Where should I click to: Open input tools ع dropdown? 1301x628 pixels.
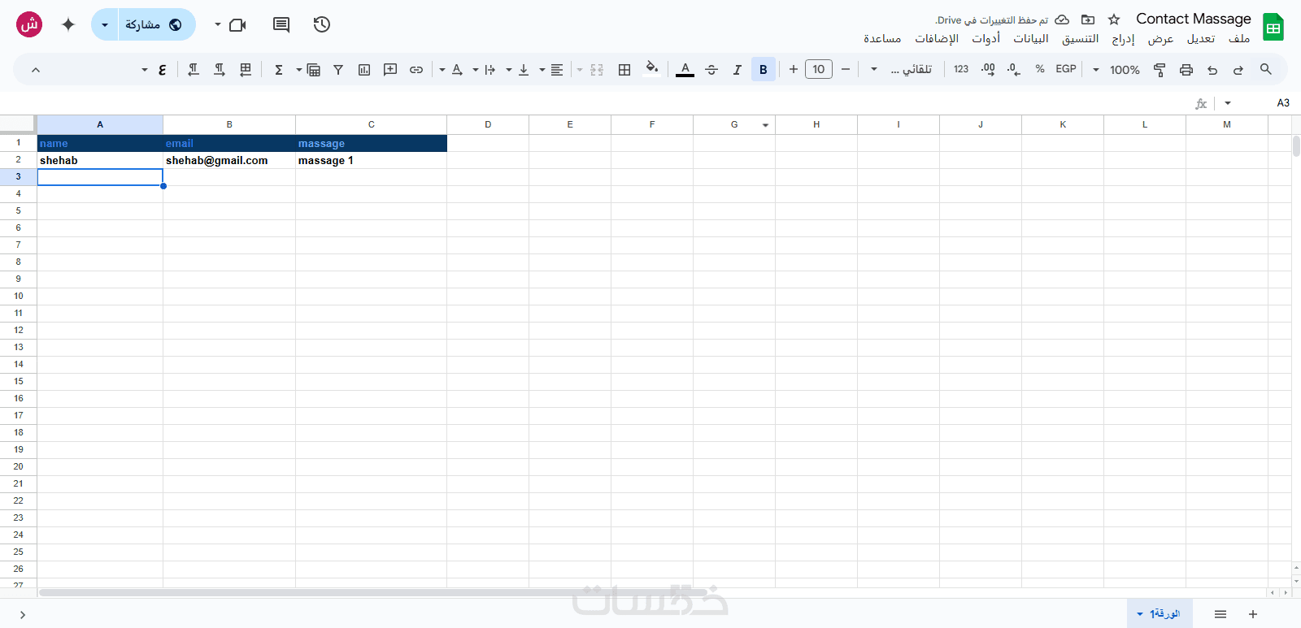(154, 70)
